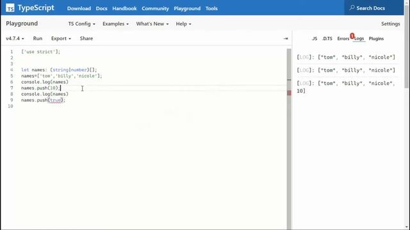Image resolution: width=410 pixels, height=230 pixels.
Task: Open the Examples dropdown
Action: (115, 24)
